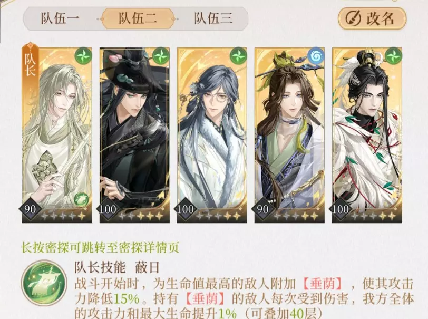Click the level 100 badge on black-hat card
Viewport: 428px width, 319px height.
(108, 209)
